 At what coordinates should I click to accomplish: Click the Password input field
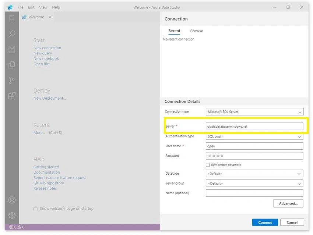[x=254, y=156]
